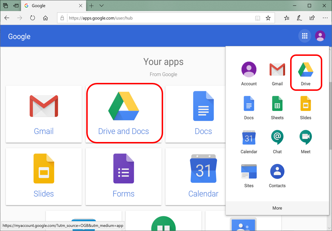Open the Calendar card under Your apps
332x231 pixels.
pyautogui.click(x=196, y=177)
